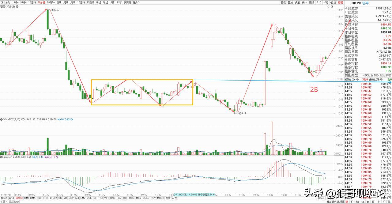Open 更多 indicators in bottom bar

(x=168, y=198)
